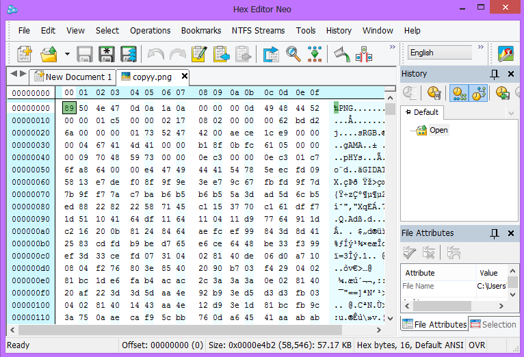Close the File Attributes panel

click(511, 233)
